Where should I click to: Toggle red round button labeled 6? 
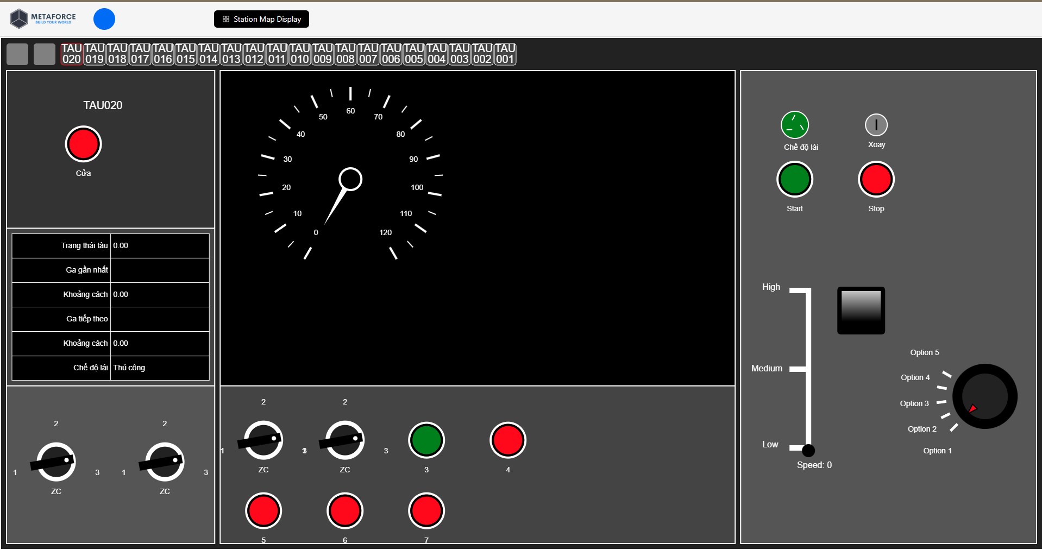point(345,511)
